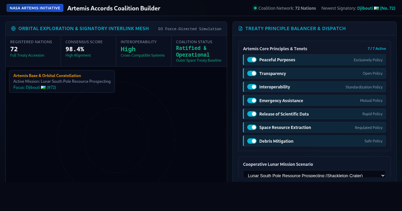Click the Coalition Network 72 Nations text

pos(287,8)
